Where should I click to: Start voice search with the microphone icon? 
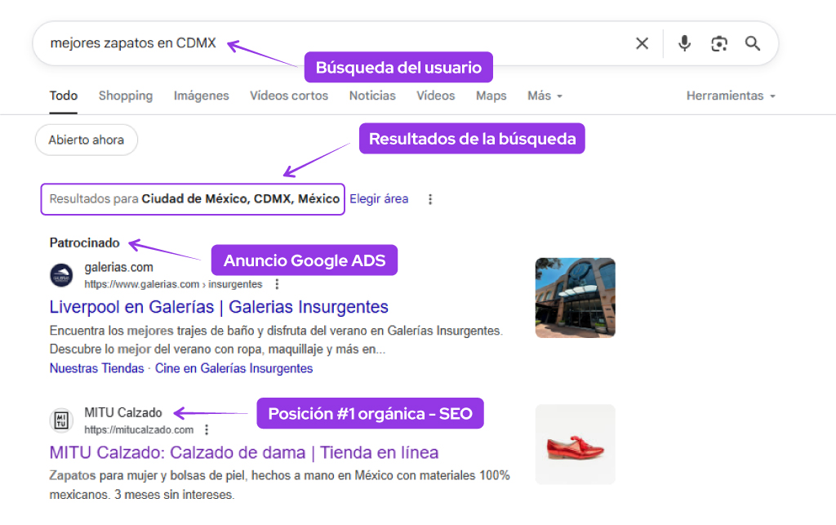tap(684, 43)
